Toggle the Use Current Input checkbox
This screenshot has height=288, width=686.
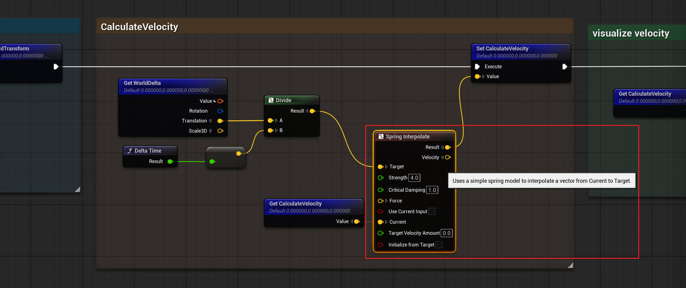tap(432, 211)
